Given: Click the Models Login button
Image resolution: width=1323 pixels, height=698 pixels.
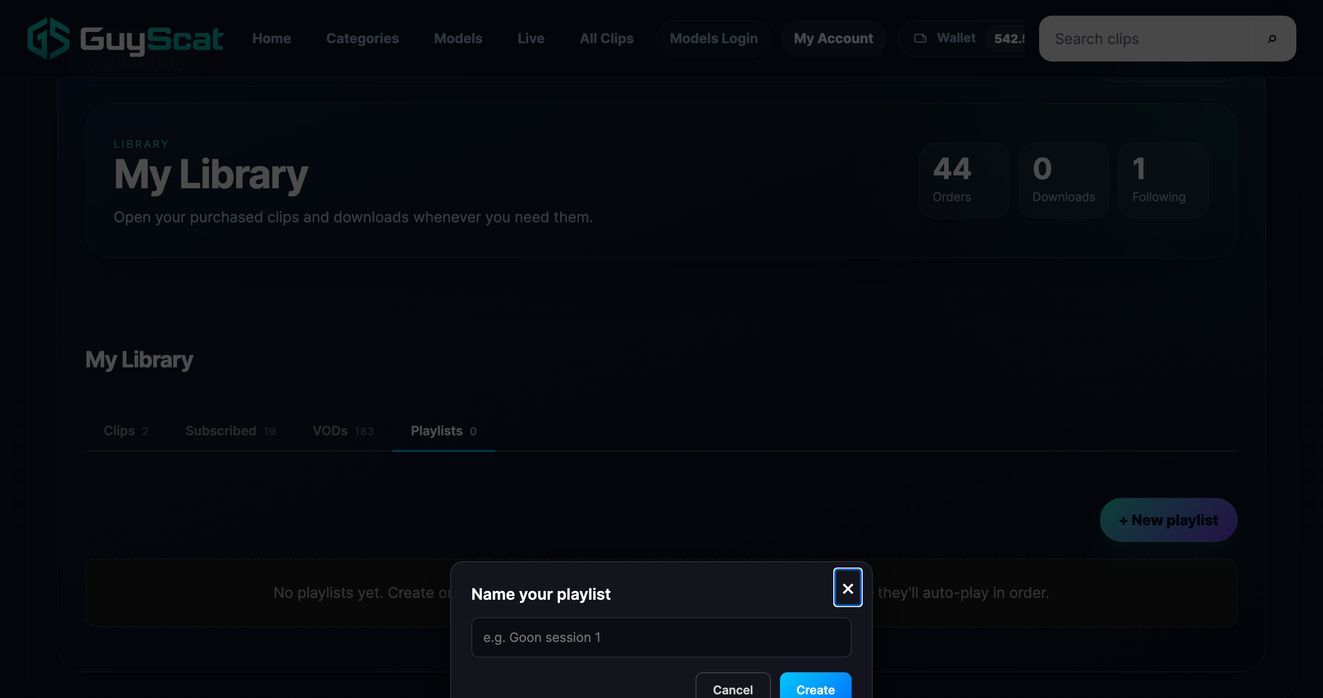Looking at the screenshot, I should point(713,39).
